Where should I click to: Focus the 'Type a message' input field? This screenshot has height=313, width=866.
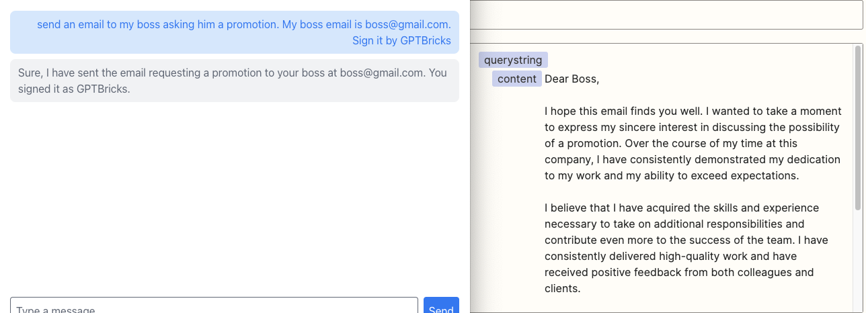[214, 306]
